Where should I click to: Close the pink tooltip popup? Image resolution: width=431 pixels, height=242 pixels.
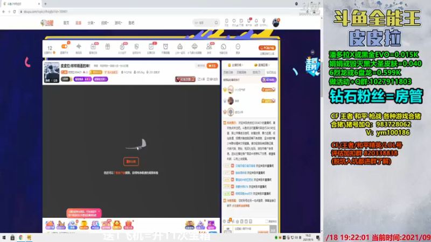pyautogui.click(x=99, y=211)
